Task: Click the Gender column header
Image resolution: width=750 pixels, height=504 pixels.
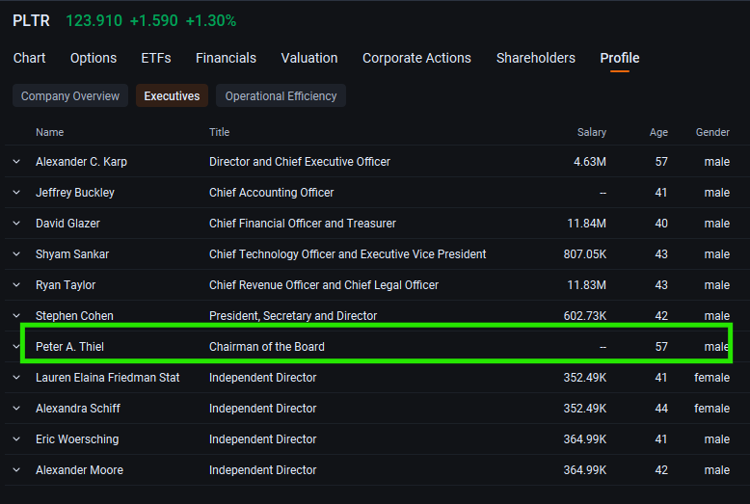Action: click(712, 132)
